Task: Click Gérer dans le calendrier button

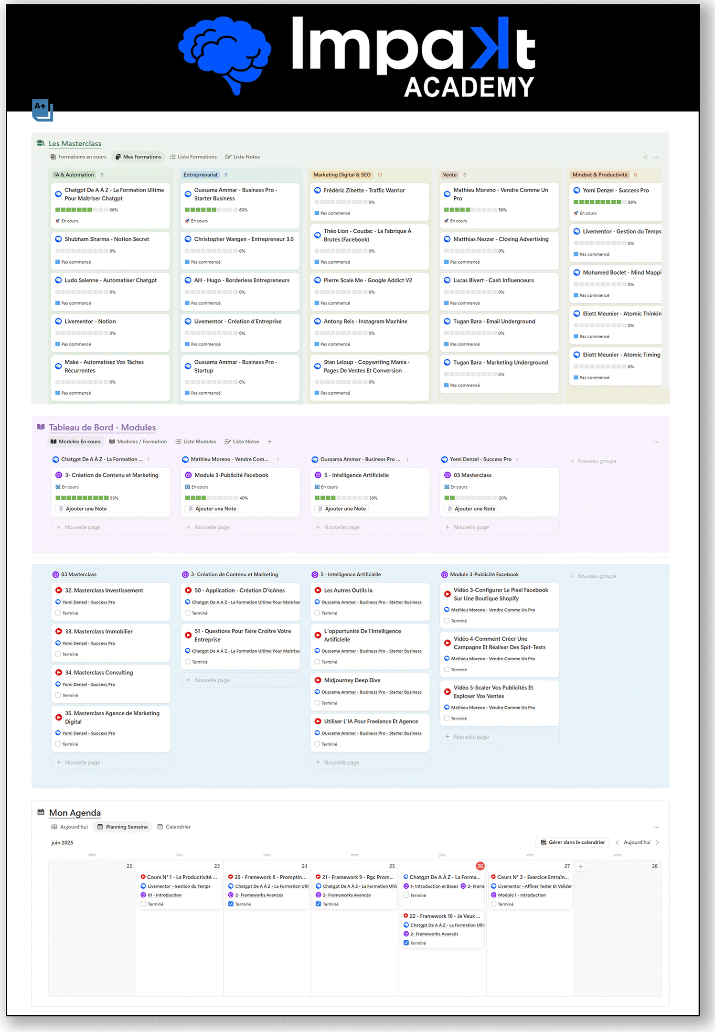Action: pos(573,842)
